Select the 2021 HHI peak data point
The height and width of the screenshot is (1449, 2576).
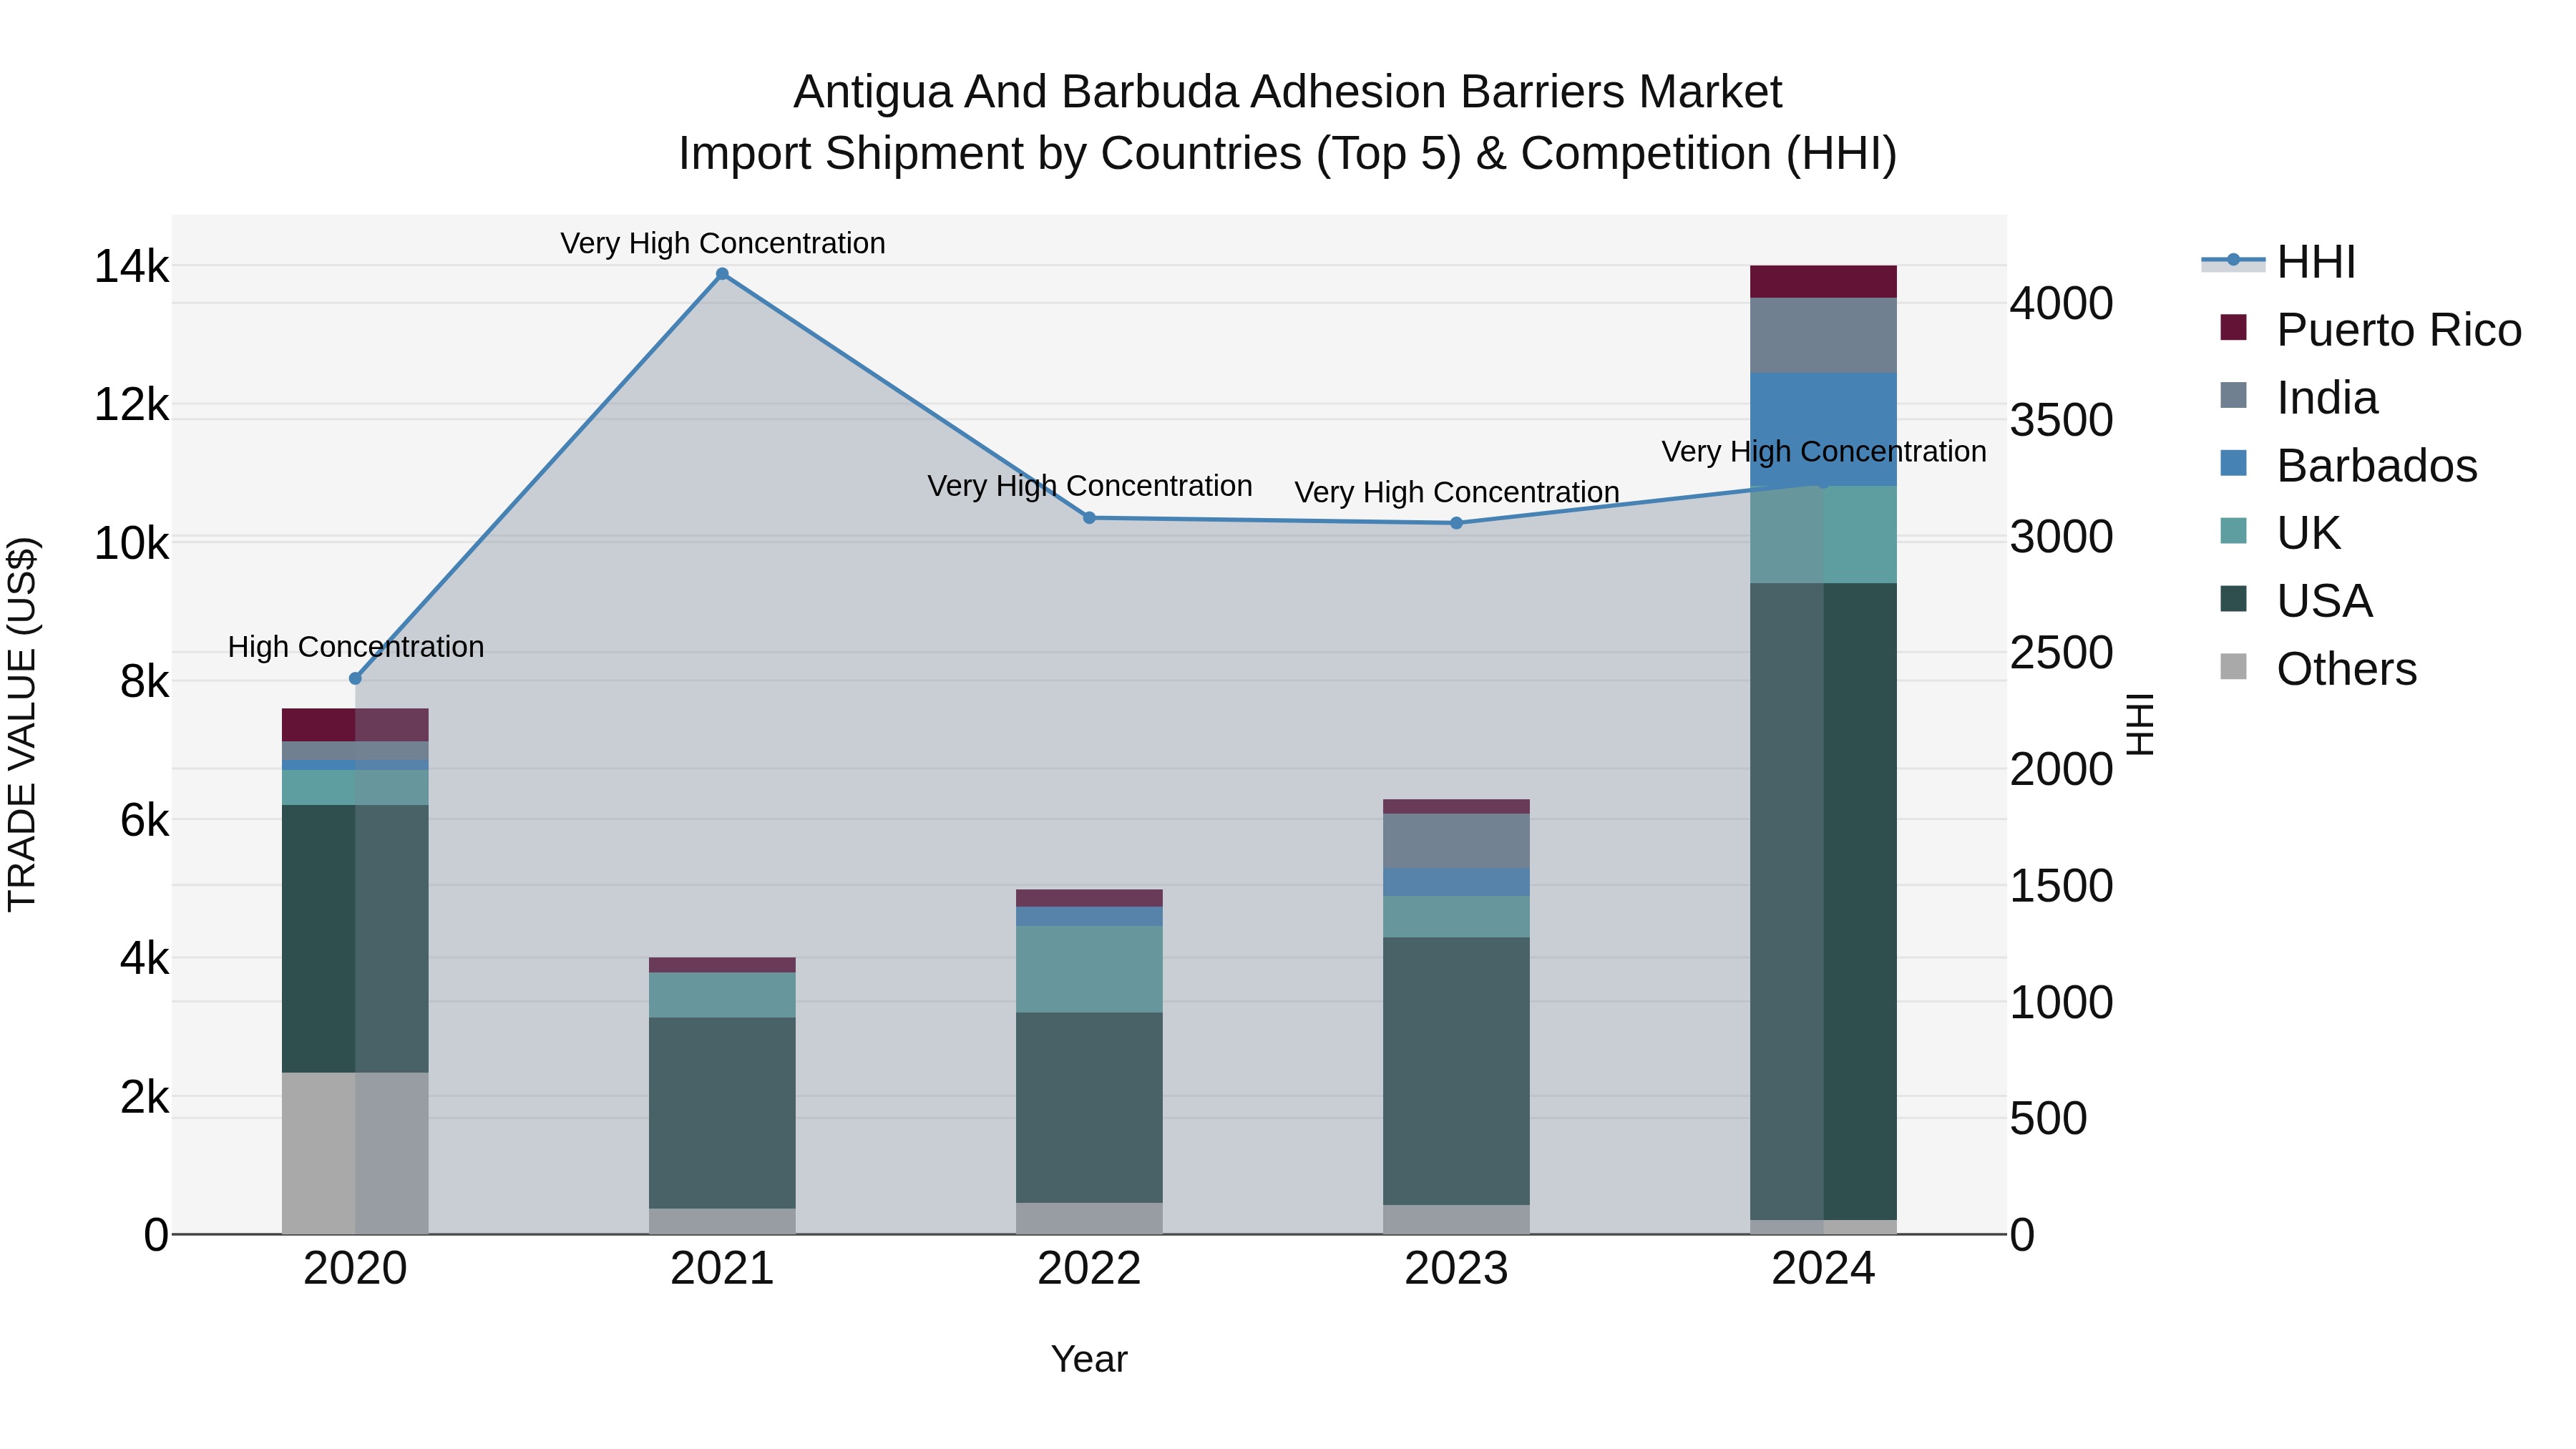click(722, 274)
